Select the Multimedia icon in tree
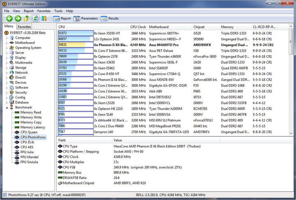The height and width of the screenshot is (200, 296). tap(12, 62)
